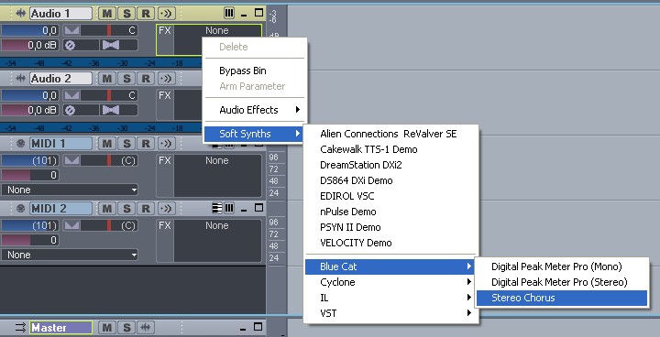The image size is (660, 337).
Task: Mute the MIDI 2 track
Action: click(x=107, y=208)
